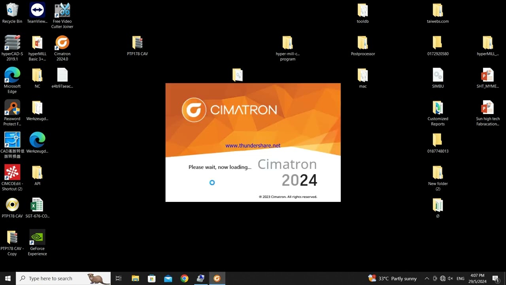Select GeForce Experience desktop shortcut
The width and height of the screenshot is (506, 285).
[x=37, y=243]
